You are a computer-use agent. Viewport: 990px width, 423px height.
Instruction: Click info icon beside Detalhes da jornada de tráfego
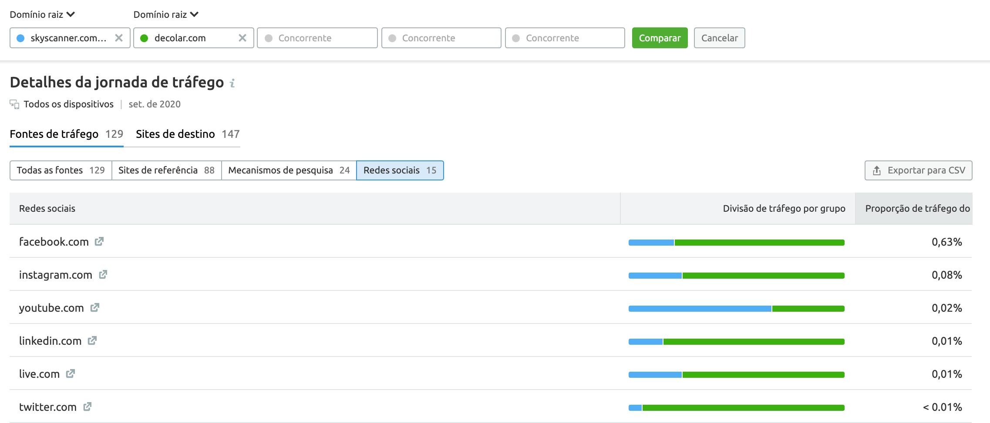tap(232, 83)
